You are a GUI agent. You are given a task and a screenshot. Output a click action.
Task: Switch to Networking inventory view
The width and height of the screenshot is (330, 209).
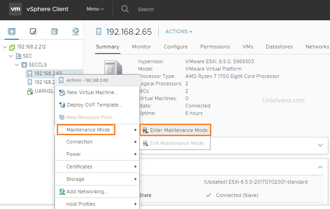pos(76,31)
